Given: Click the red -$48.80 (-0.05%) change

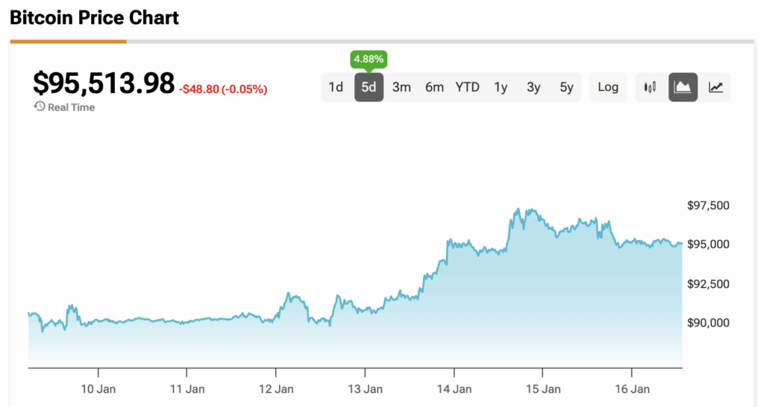Looking at the screenshot, I should pyautogui.click(x=223, y=89).
